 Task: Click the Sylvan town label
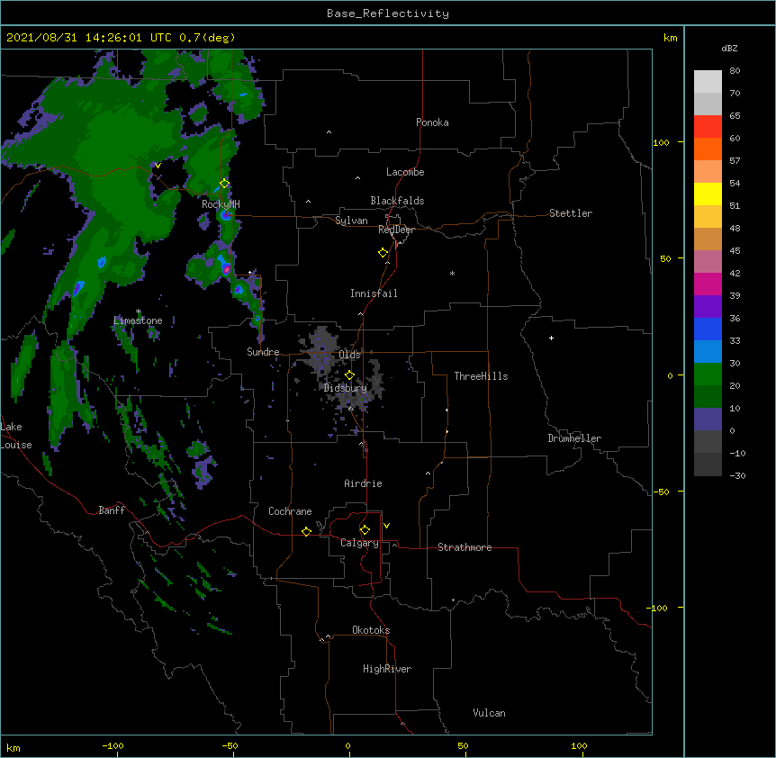[351, 221]
